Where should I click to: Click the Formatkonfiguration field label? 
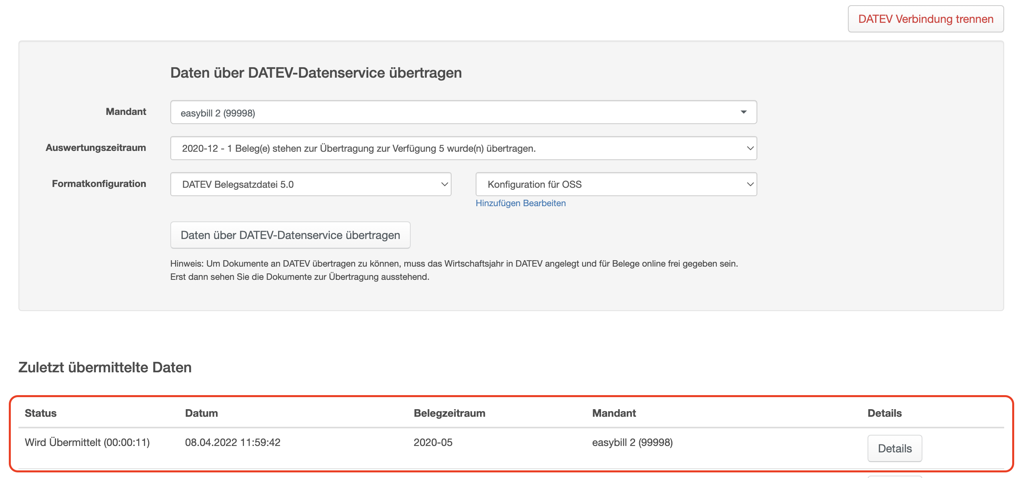click(99, 184)
